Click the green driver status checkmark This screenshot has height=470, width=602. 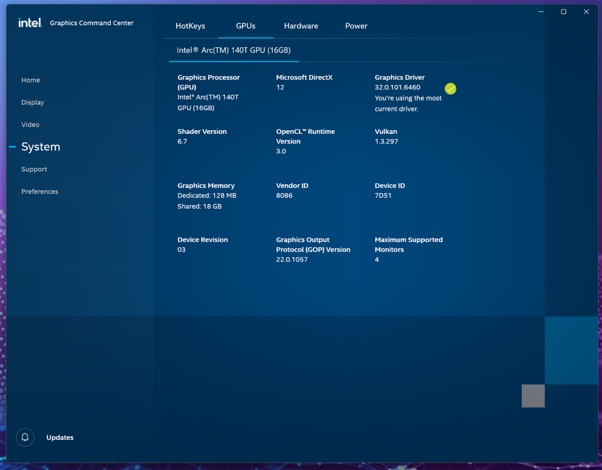coord(450,89)
